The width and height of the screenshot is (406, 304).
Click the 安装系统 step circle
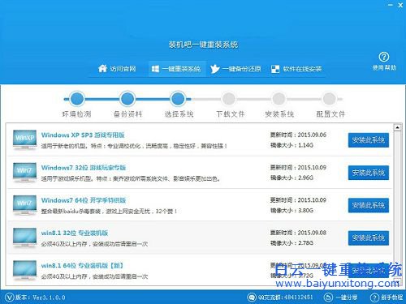pyautogui.click(x=279, y=99)
